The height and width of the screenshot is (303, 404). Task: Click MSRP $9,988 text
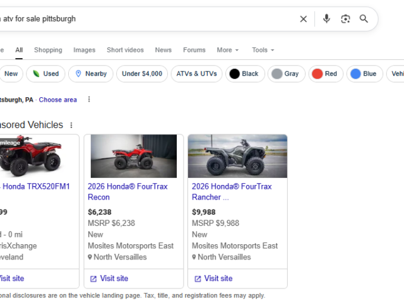point(215,223)
